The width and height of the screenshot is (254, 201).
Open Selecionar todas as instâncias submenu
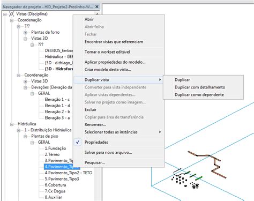point(119,132)
